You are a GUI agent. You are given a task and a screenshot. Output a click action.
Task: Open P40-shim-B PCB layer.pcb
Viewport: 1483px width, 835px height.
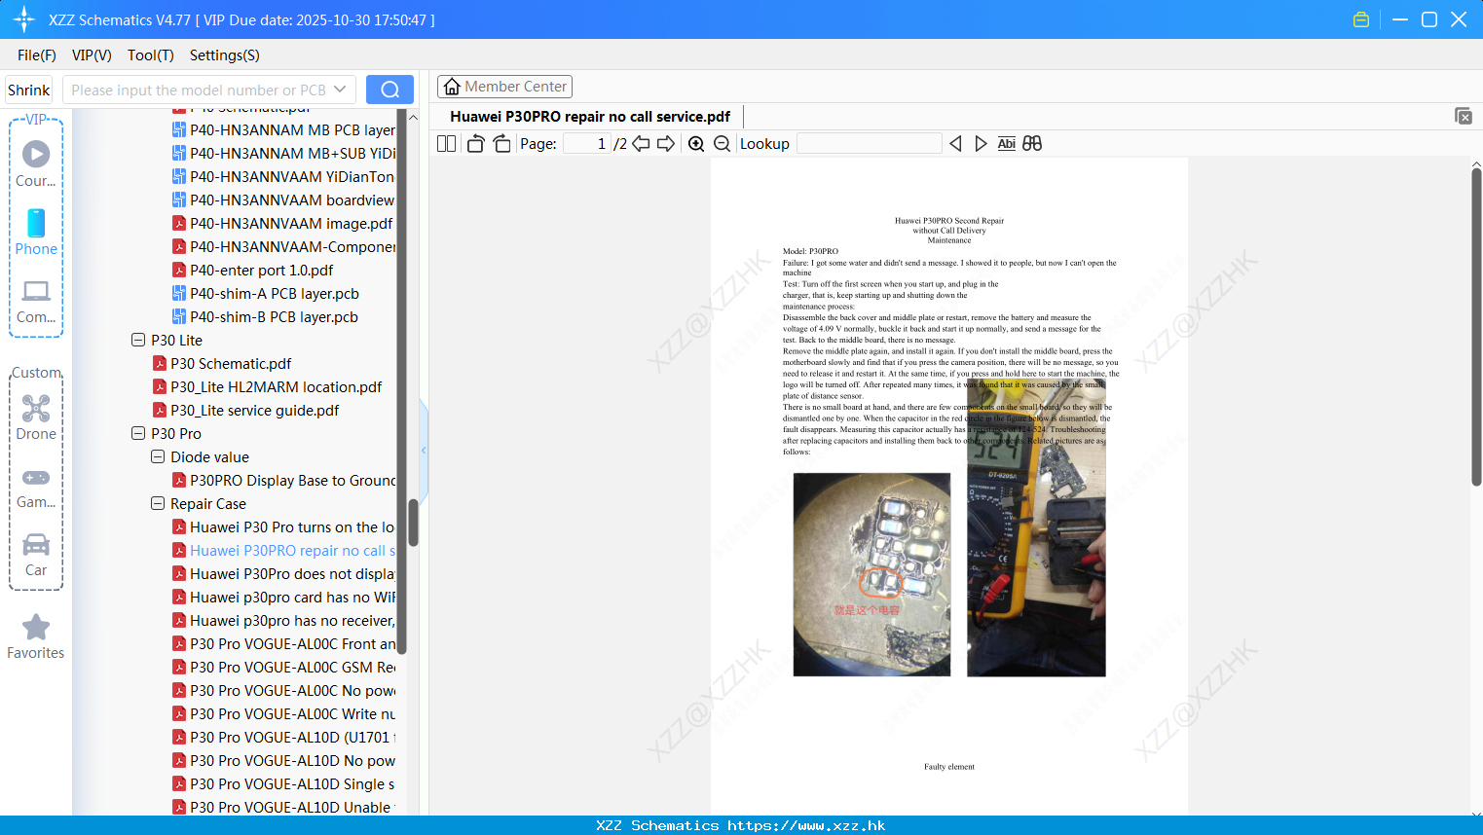coord(265,316)
